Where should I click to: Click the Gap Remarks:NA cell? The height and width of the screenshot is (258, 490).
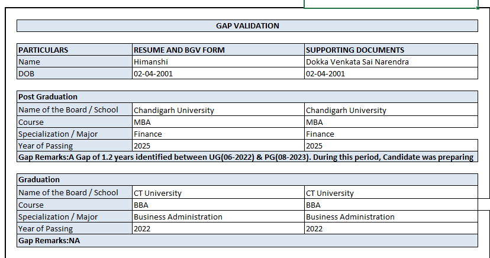pyautogui.click(x=247, y=241)
